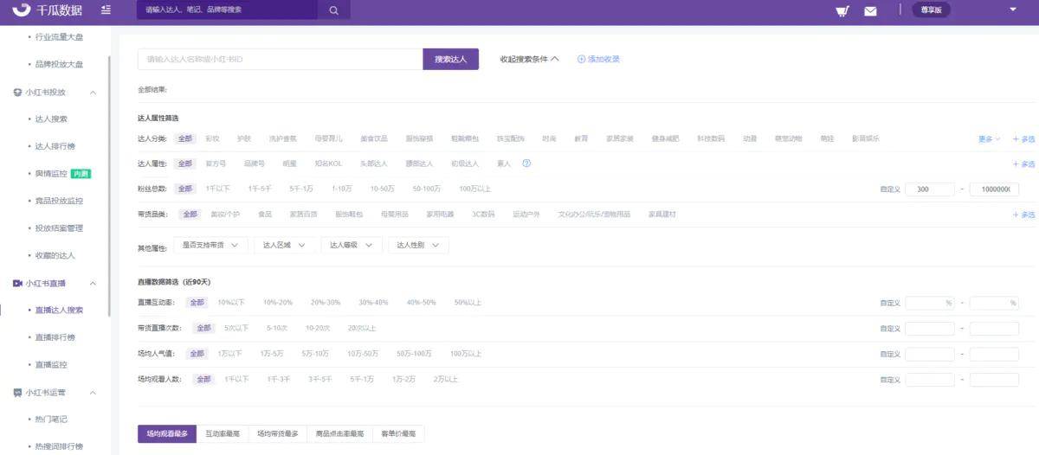This screenshot has width=1039, height=455.
Task: Open the shopping cart icon
Action: click(842, 11)
